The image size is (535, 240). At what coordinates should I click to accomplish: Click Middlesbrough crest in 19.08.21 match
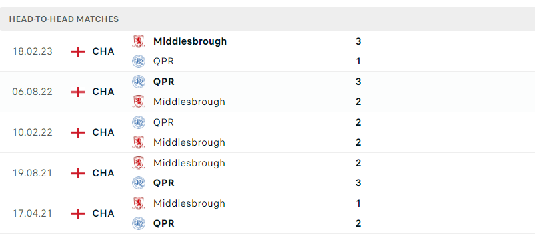point(138,163)
